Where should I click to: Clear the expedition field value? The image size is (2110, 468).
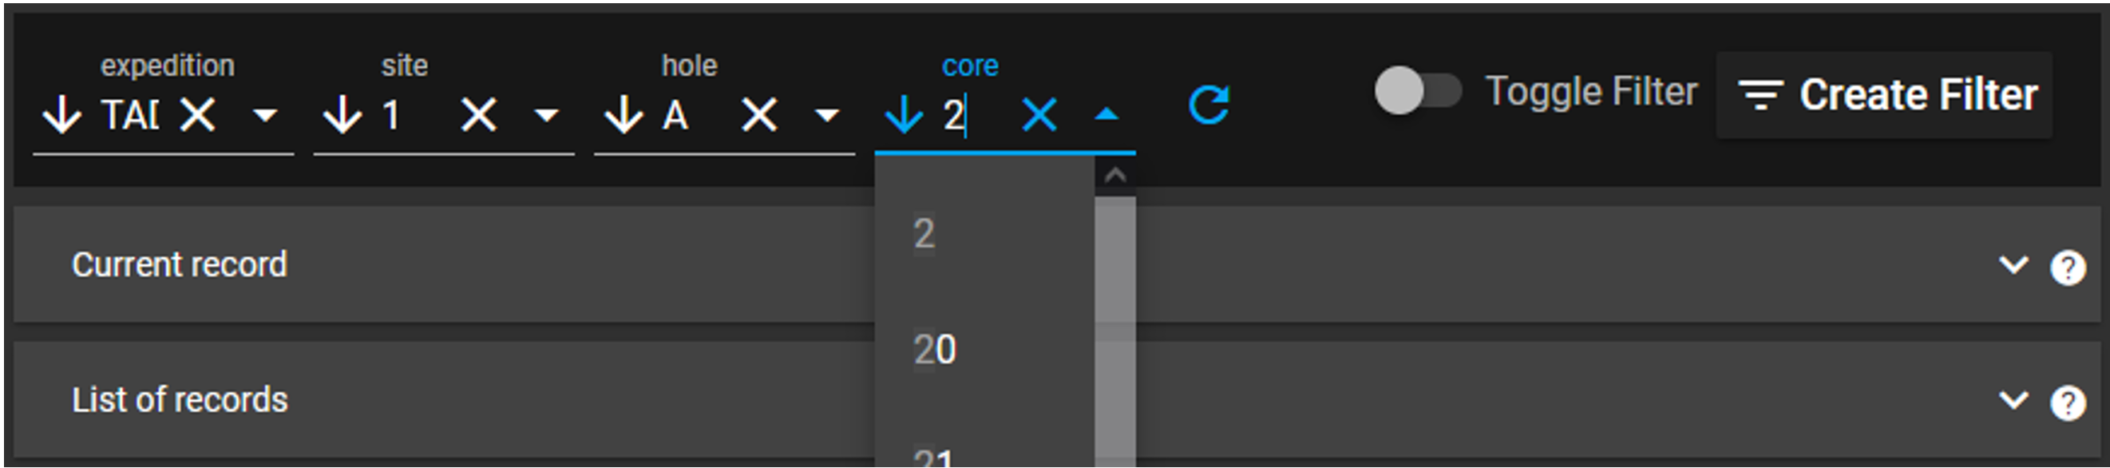[197, 115]
